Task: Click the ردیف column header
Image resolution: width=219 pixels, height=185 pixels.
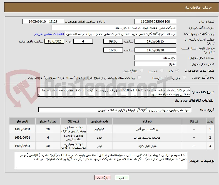Action: tap(210, 121)
